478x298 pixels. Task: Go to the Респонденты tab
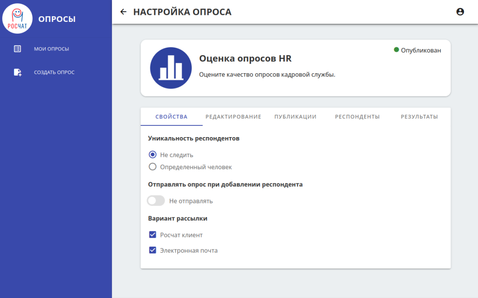tap(357, 117)
